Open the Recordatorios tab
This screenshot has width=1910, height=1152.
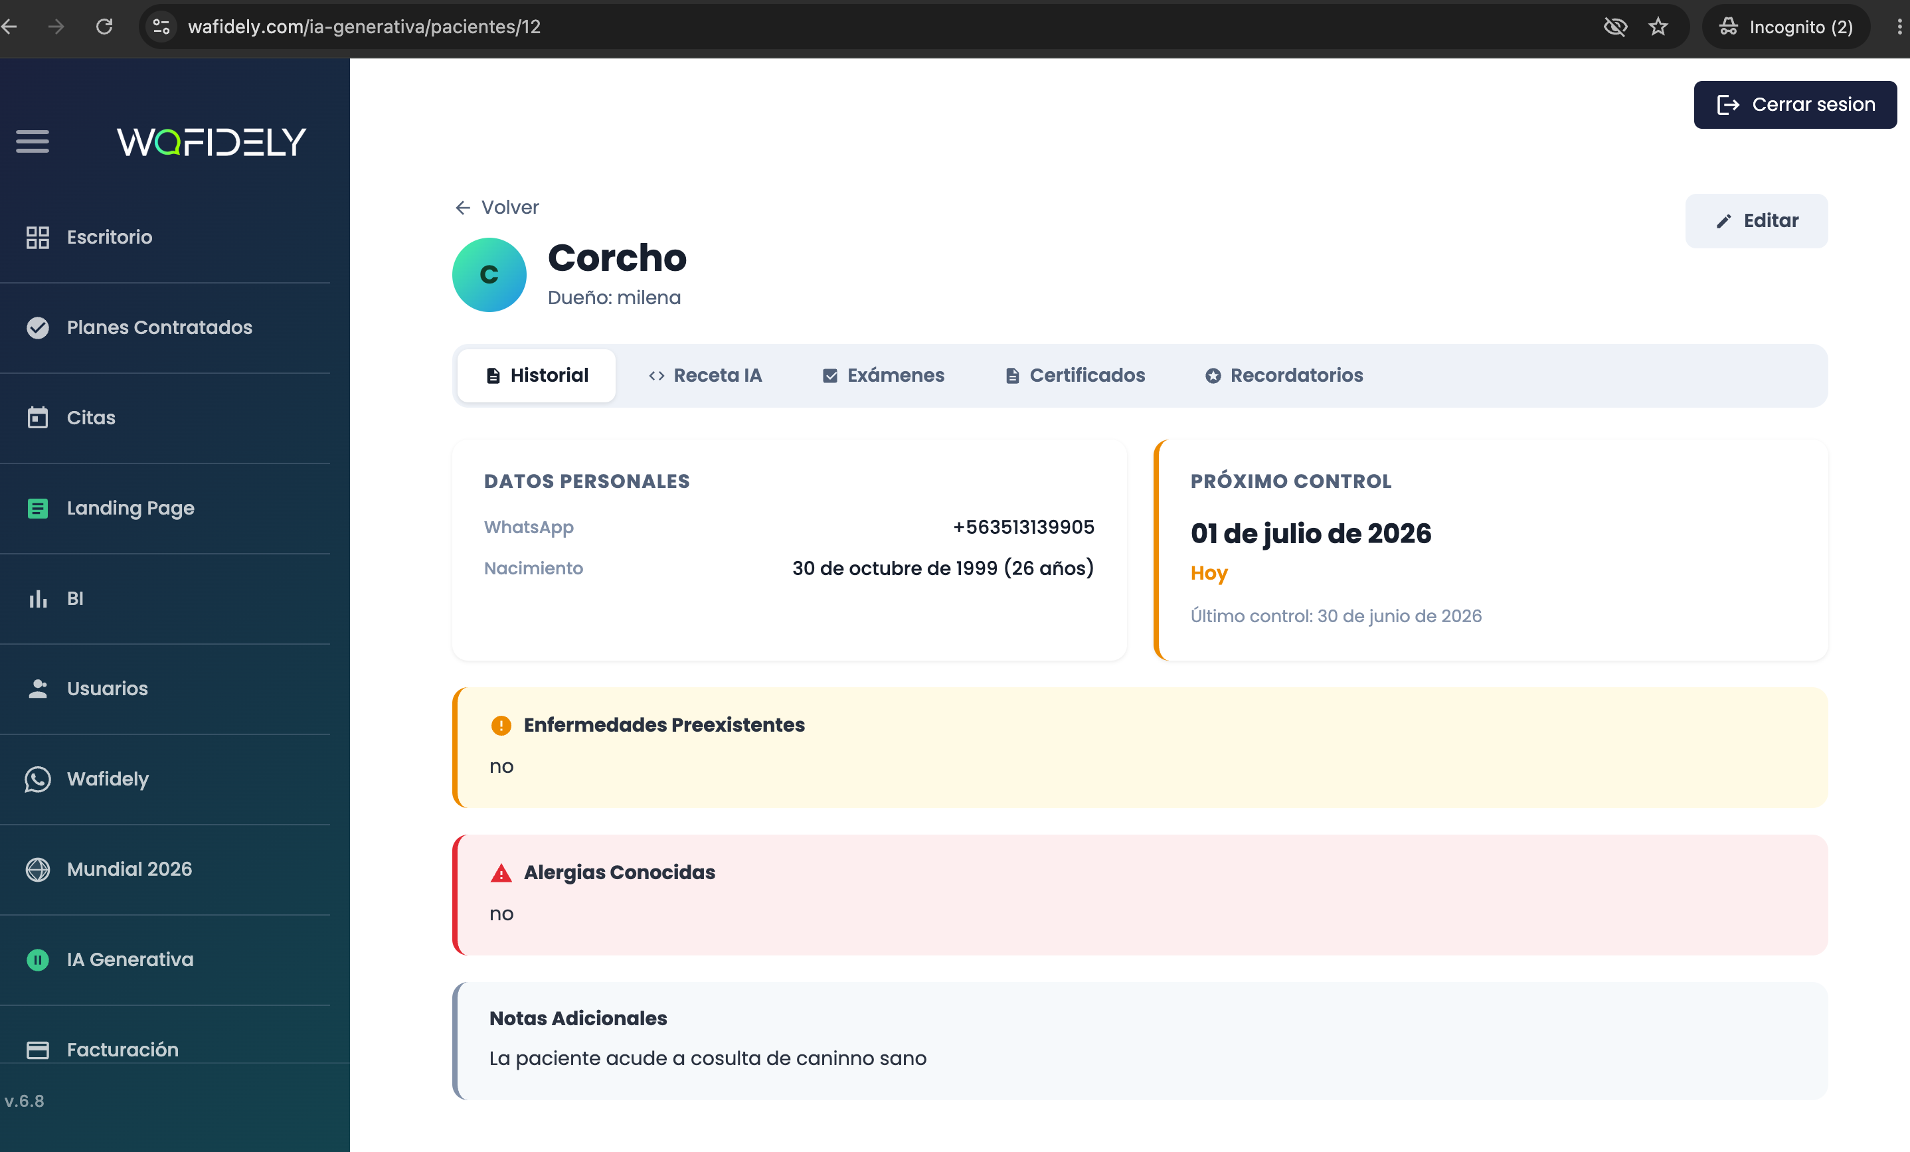1284,375
